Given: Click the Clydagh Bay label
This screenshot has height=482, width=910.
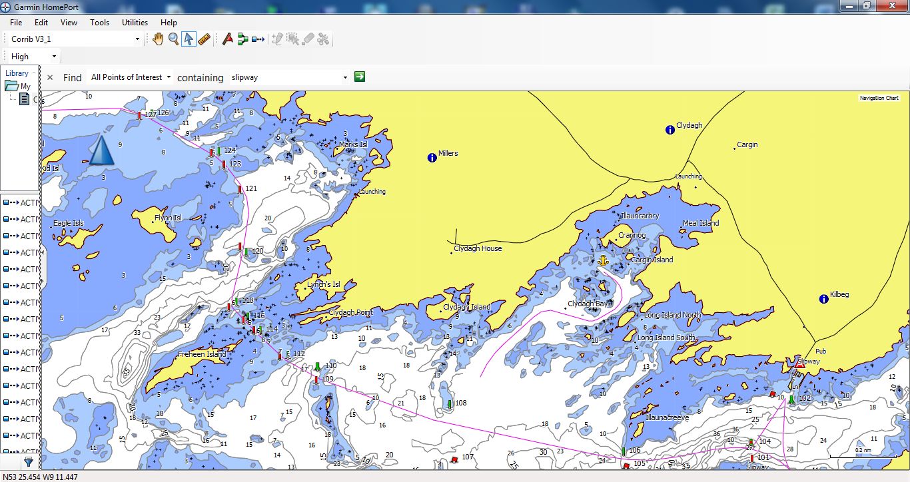Looking at the screenshot, I should pyautogui.click(x=588, y=304).
